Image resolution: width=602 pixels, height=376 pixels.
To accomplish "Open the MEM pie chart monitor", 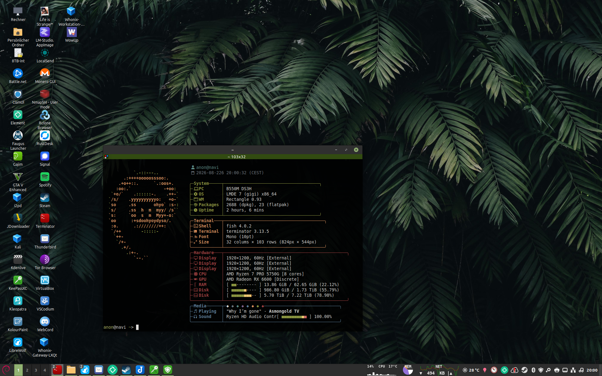I will coord(408,370).
